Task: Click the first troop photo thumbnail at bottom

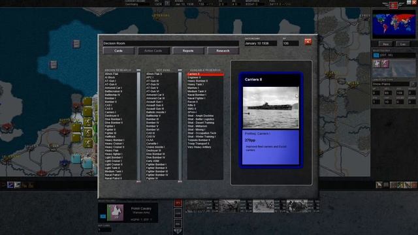Action: (196, 206)
